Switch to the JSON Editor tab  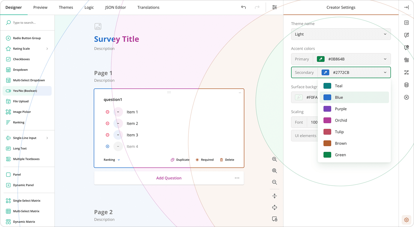click(x=115, y=7)
